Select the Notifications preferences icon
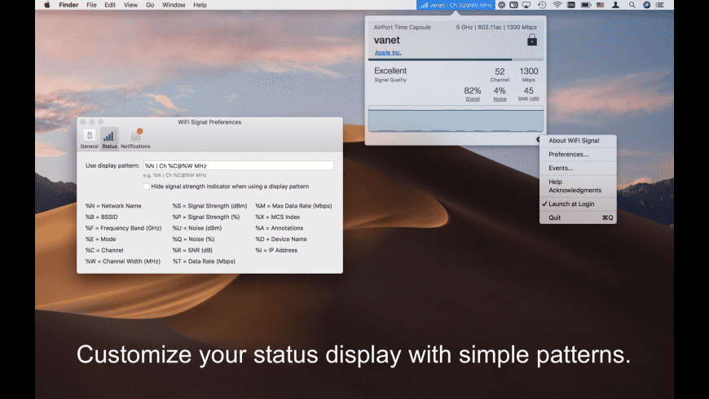This screenshot has height=399, width=709. [135, 138]
